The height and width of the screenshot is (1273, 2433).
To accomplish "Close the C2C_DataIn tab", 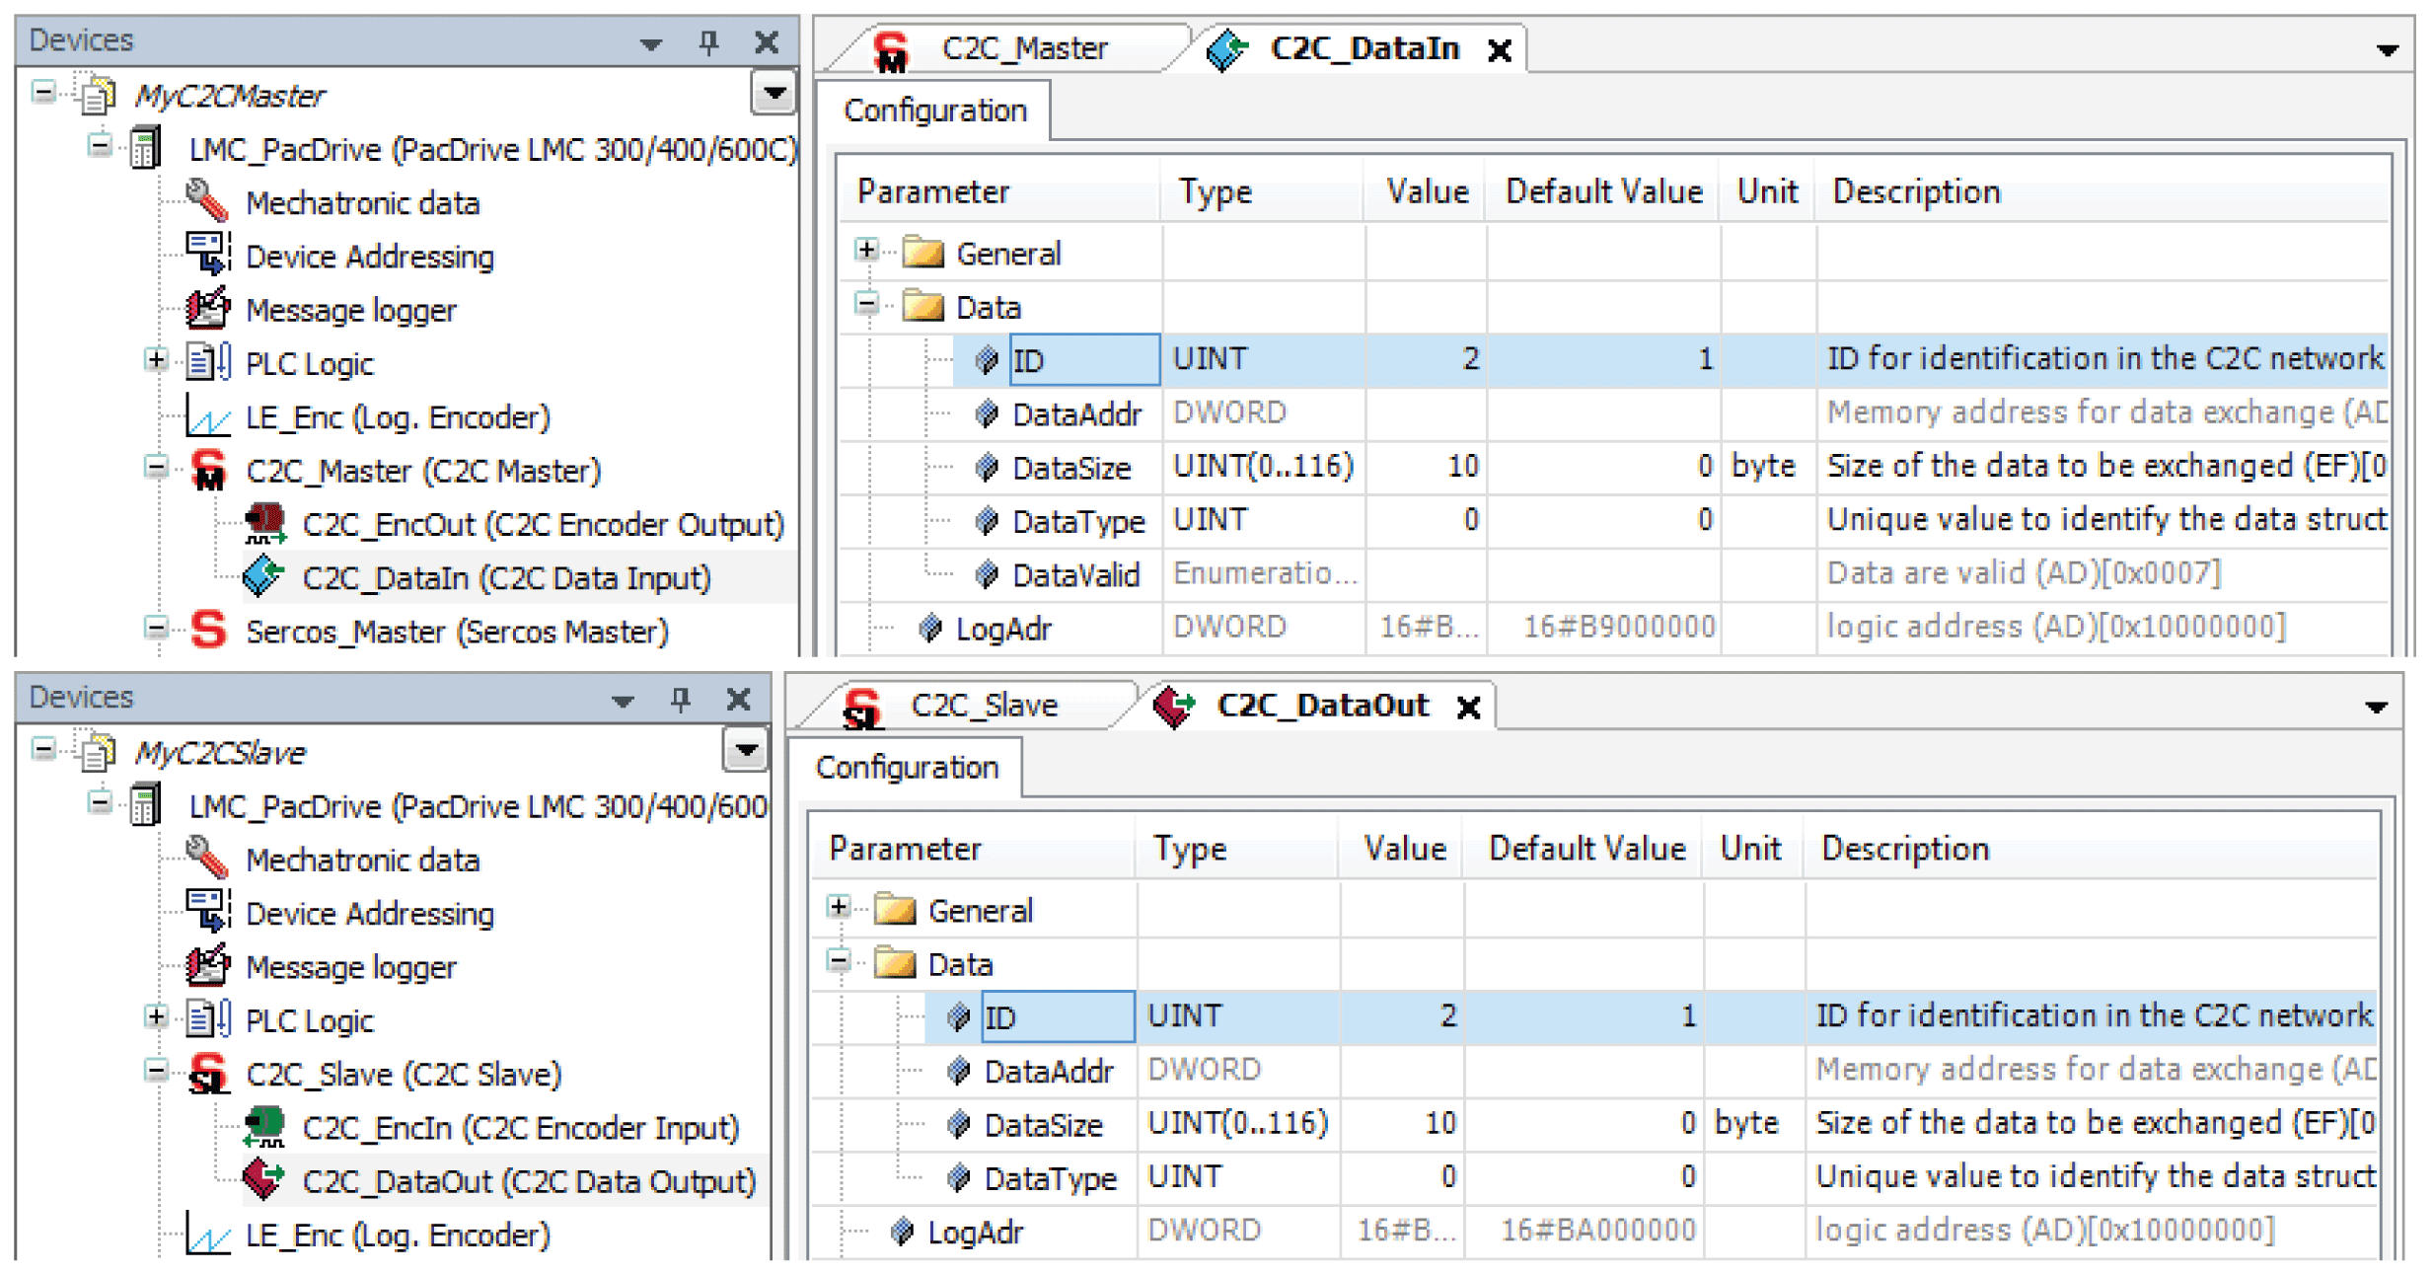I will [x=1500, y=50].
